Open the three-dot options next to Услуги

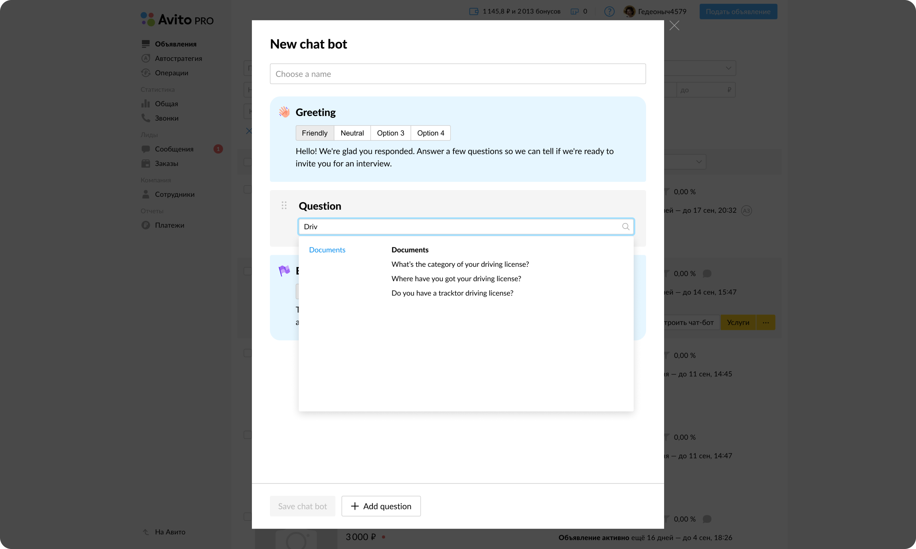[x=765, y=322]
